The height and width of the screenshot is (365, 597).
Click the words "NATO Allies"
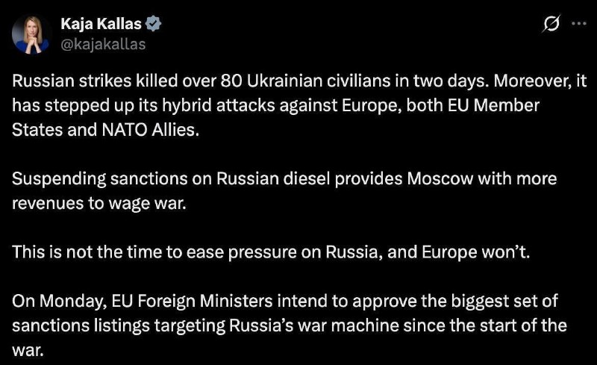coord(151,131)
